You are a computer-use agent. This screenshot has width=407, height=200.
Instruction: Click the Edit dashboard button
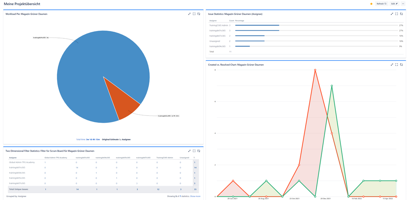pos(394,4)
